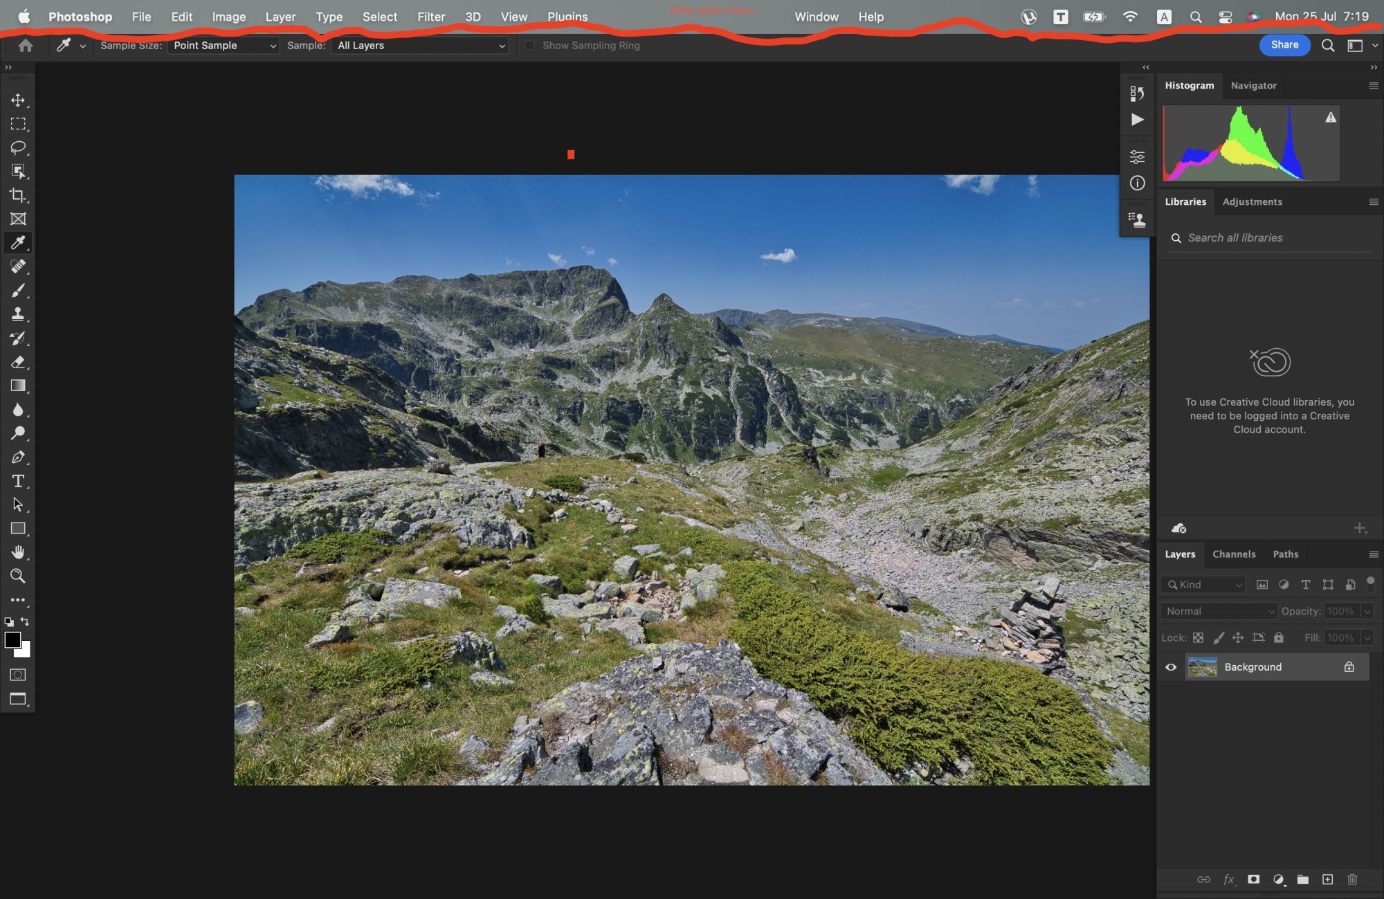Click the blue Share button

click(1284, 45)
